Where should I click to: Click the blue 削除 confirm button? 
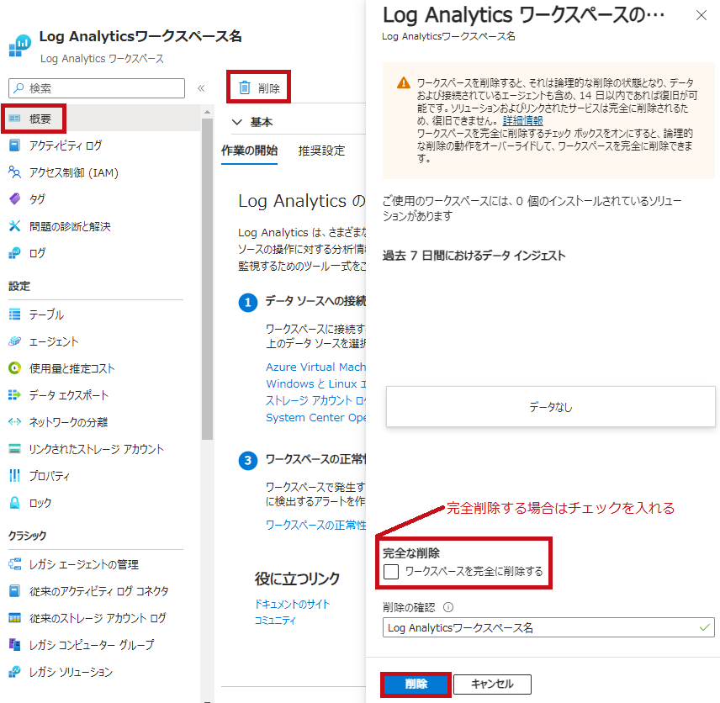pyautogui.click(x=416, y=684)
